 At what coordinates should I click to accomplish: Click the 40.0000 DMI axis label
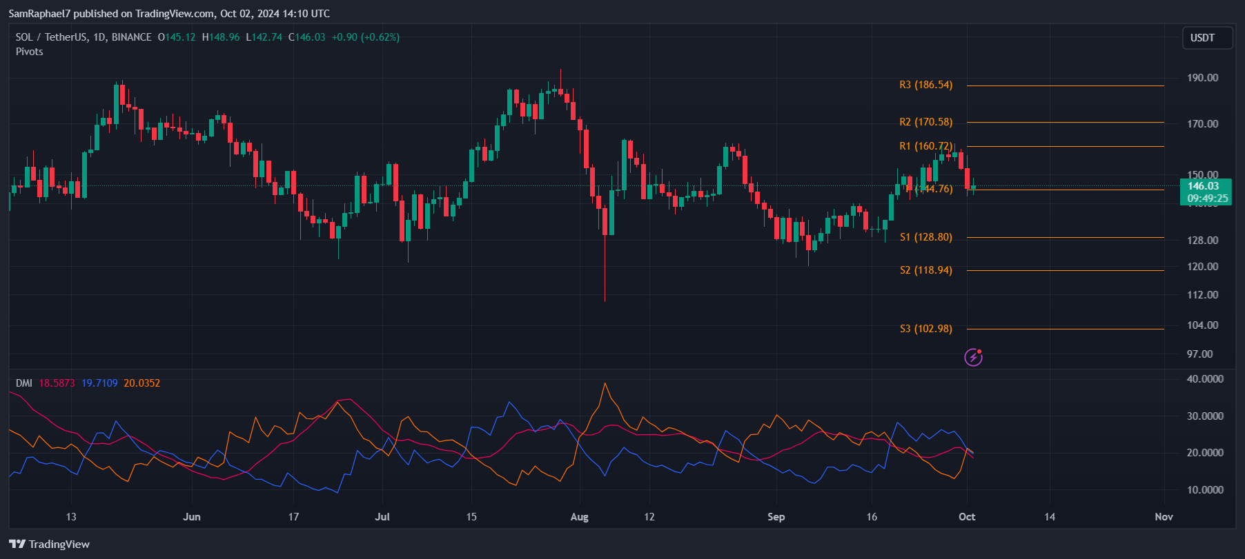(x=1205, y=379)
